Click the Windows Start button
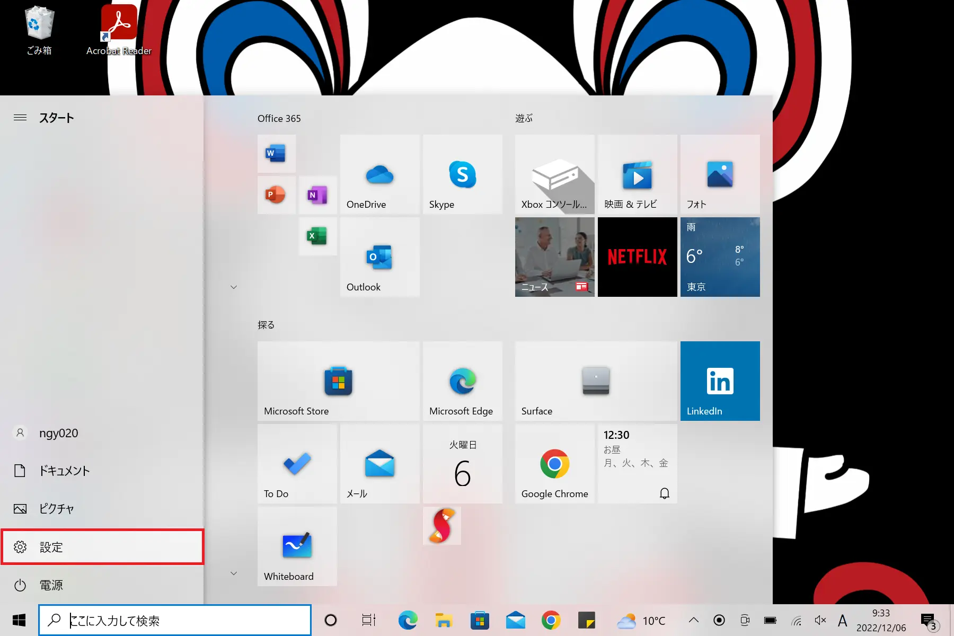Screen dimensions: 954x636 click(x=19, y=620)
